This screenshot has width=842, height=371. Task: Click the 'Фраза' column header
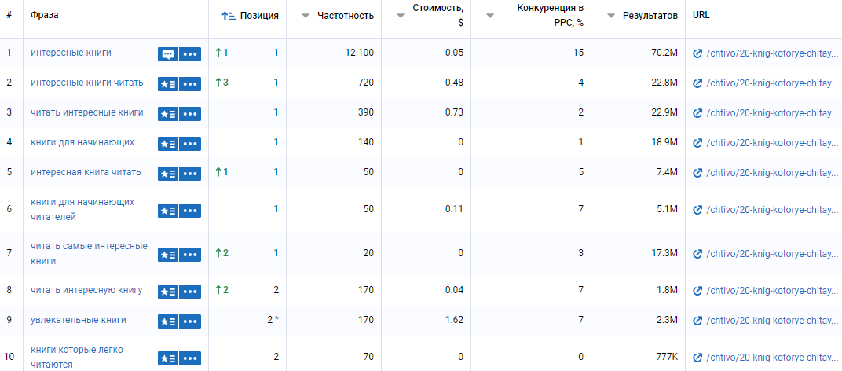45,15
